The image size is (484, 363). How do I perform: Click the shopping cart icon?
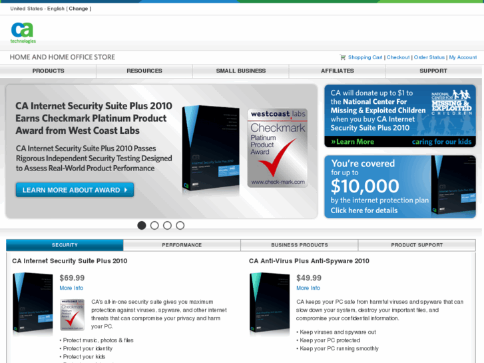point(343,57)
